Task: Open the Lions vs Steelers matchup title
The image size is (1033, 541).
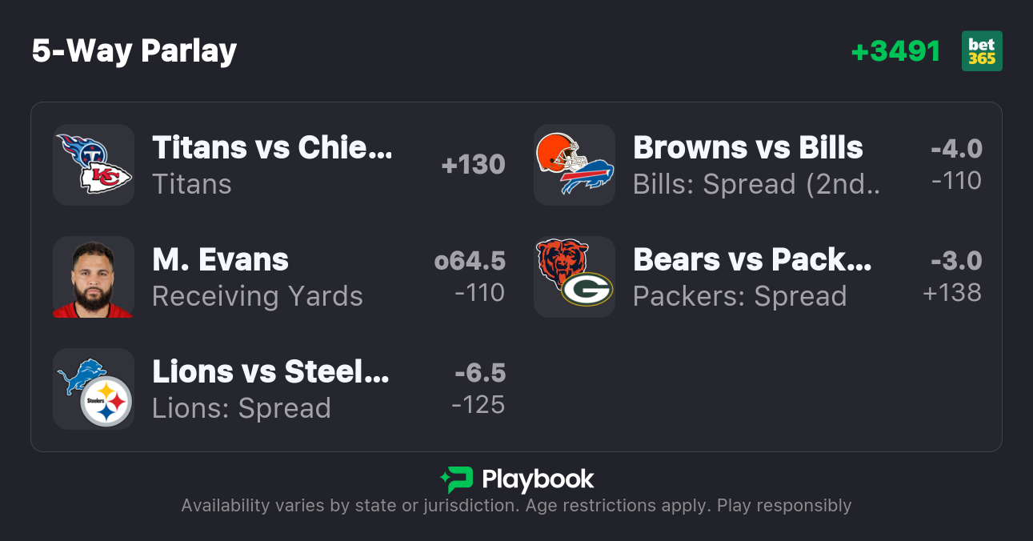Action: [x=270, y=371]
